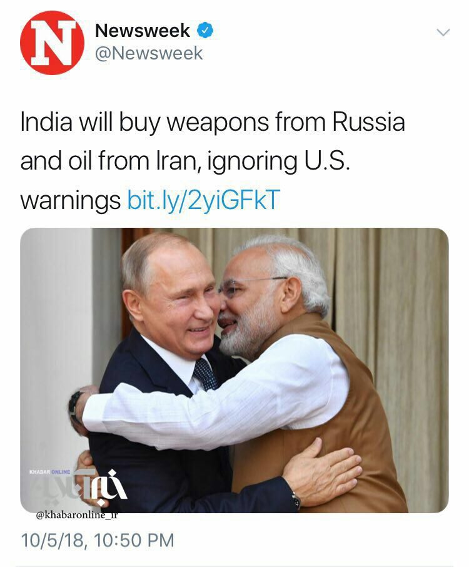Expand the tweet options chevron

pyautogui.click(x=443, y=33)
